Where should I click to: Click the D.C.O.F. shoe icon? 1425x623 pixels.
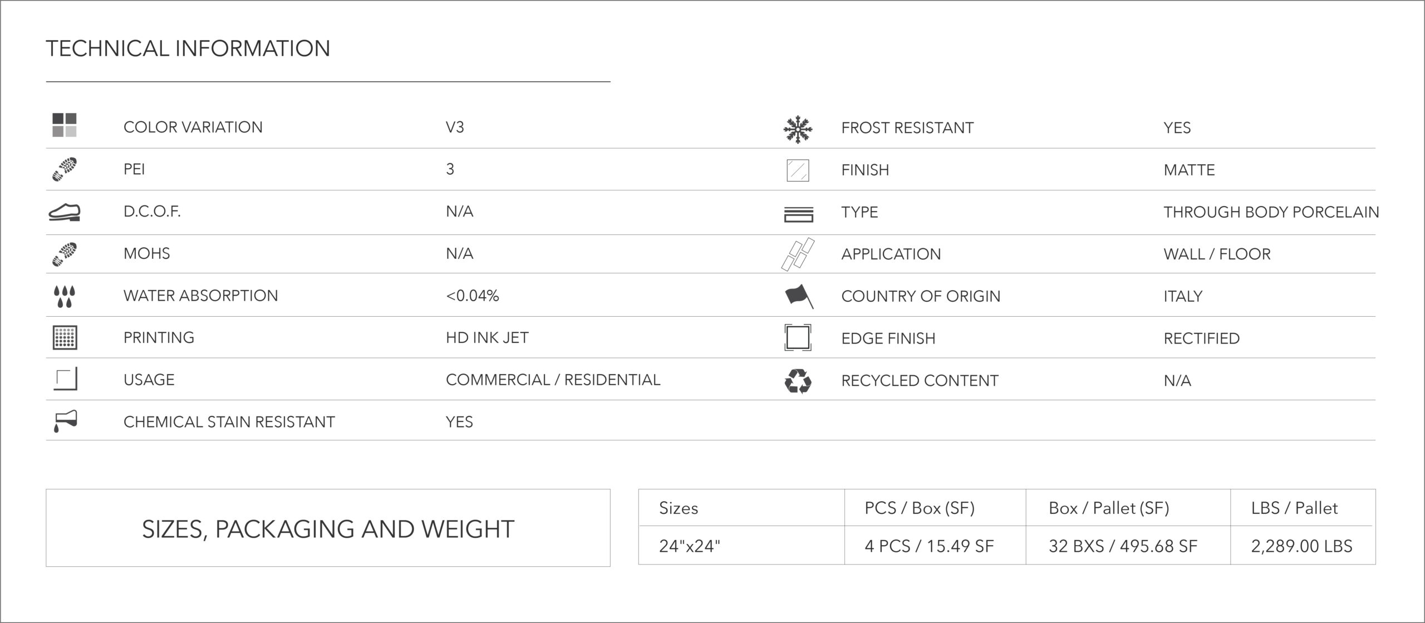pos(65,212)
